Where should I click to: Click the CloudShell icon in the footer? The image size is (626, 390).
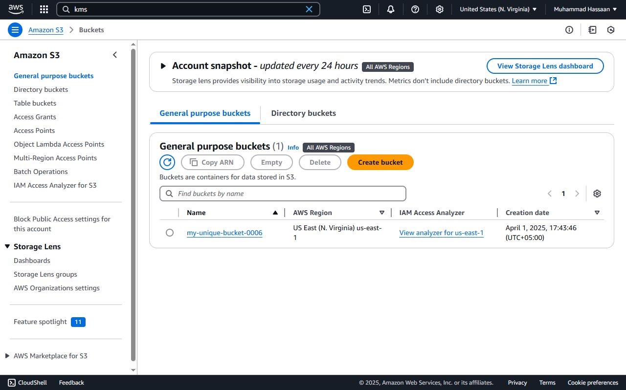[11, 383]
